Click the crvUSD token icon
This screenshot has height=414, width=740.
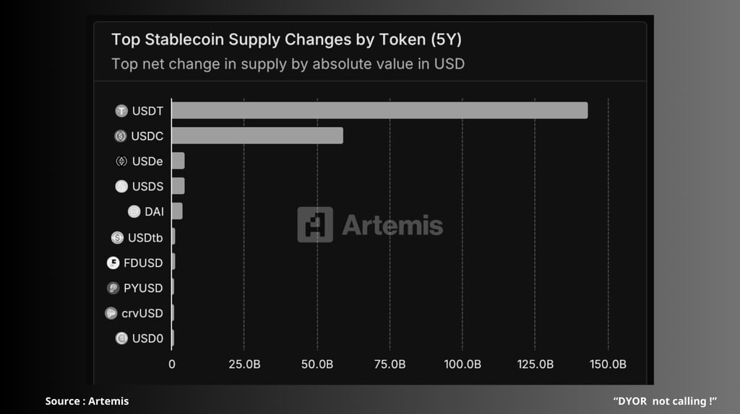tap(111, 313)
